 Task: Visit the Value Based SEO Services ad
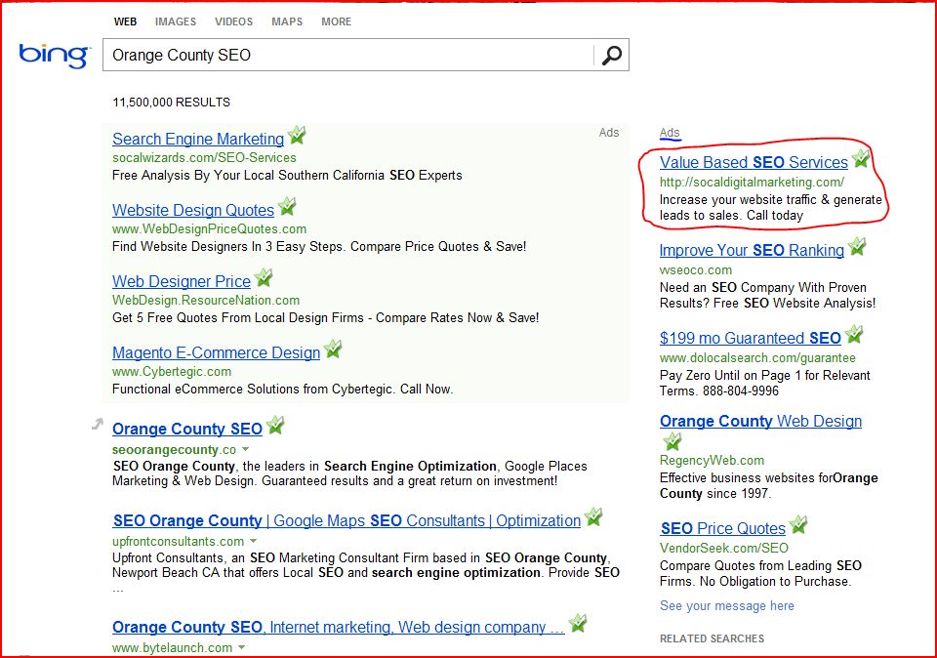pyautogui.click(x=754, y=163)
